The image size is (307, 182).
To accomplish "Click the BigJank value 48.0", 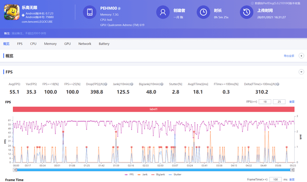I will [x=151, y=92].
